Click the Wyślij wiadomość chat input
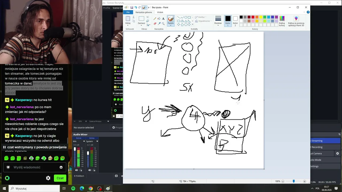 (35, 167)
